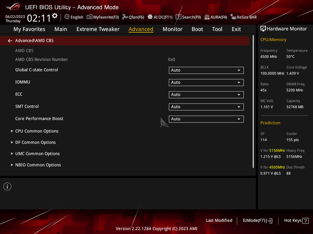The height and width of the screenshot is (234, 313).
Task: Switch to Boot tab
Action: click(197, 29)
